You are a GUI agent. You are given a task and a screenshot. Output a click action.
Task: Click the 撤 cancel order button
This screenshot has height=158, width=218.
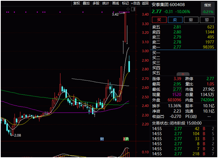coord(191,20)
